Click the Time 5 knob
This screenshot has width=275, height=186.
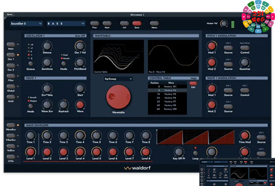(x=97, y=135)
